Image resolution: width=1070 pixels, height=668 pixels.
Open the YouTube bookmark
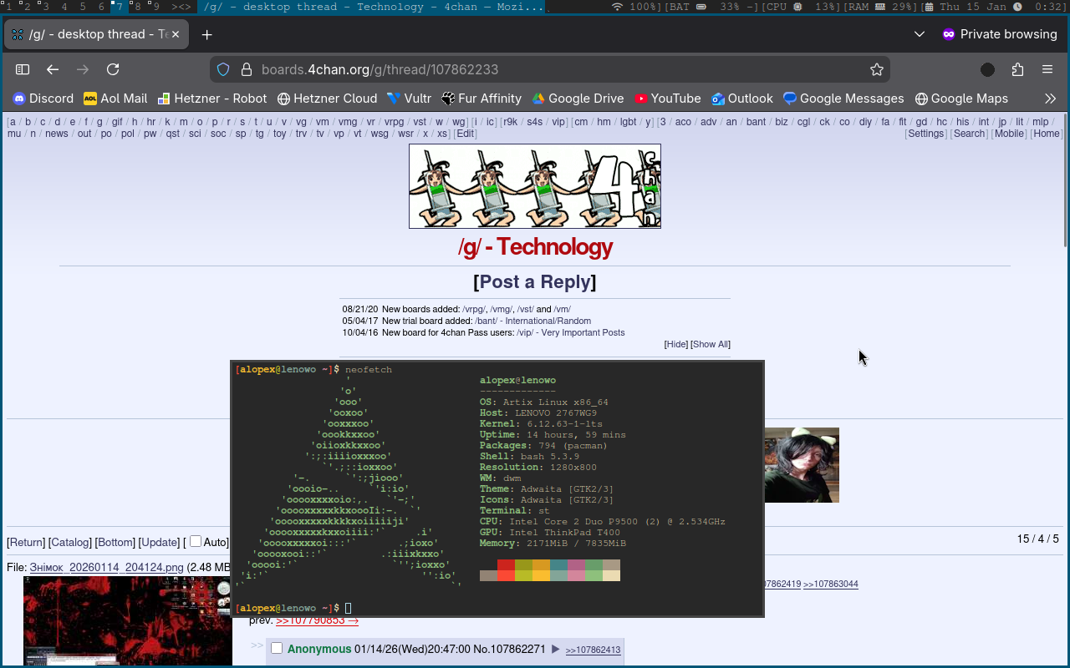[668, 99]
